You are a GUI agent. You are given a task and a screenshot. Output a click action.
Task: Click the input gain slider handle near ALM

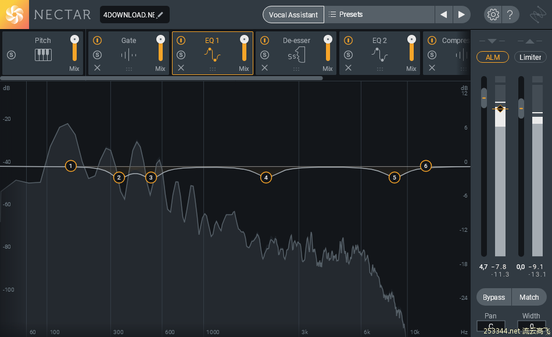coord(484,98)
